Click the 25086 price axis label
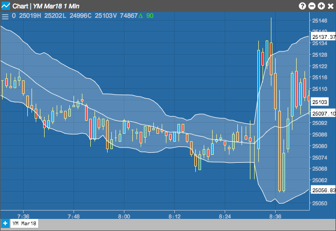Image resolution: width=336 pixels, height=231 pixels. pos(320,134)
